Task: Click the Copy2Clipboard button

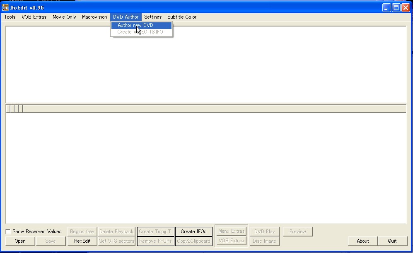Action: (x=193, y=241)
